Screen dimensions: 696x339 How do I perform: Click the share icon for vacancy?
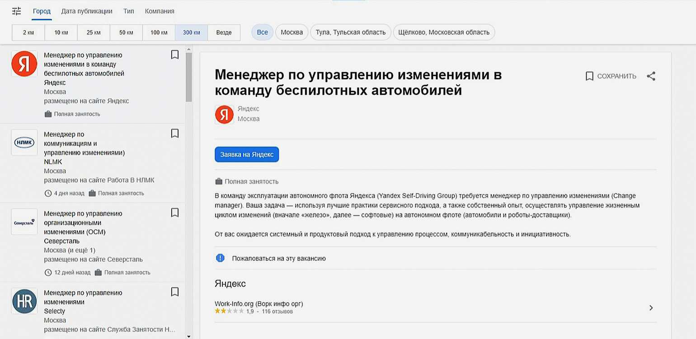651,76
